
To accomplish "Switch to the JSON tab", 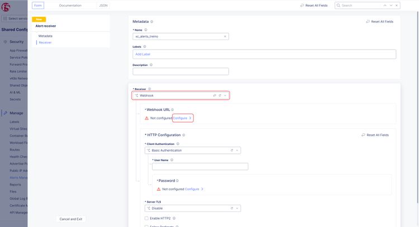I will pos(103,5).
